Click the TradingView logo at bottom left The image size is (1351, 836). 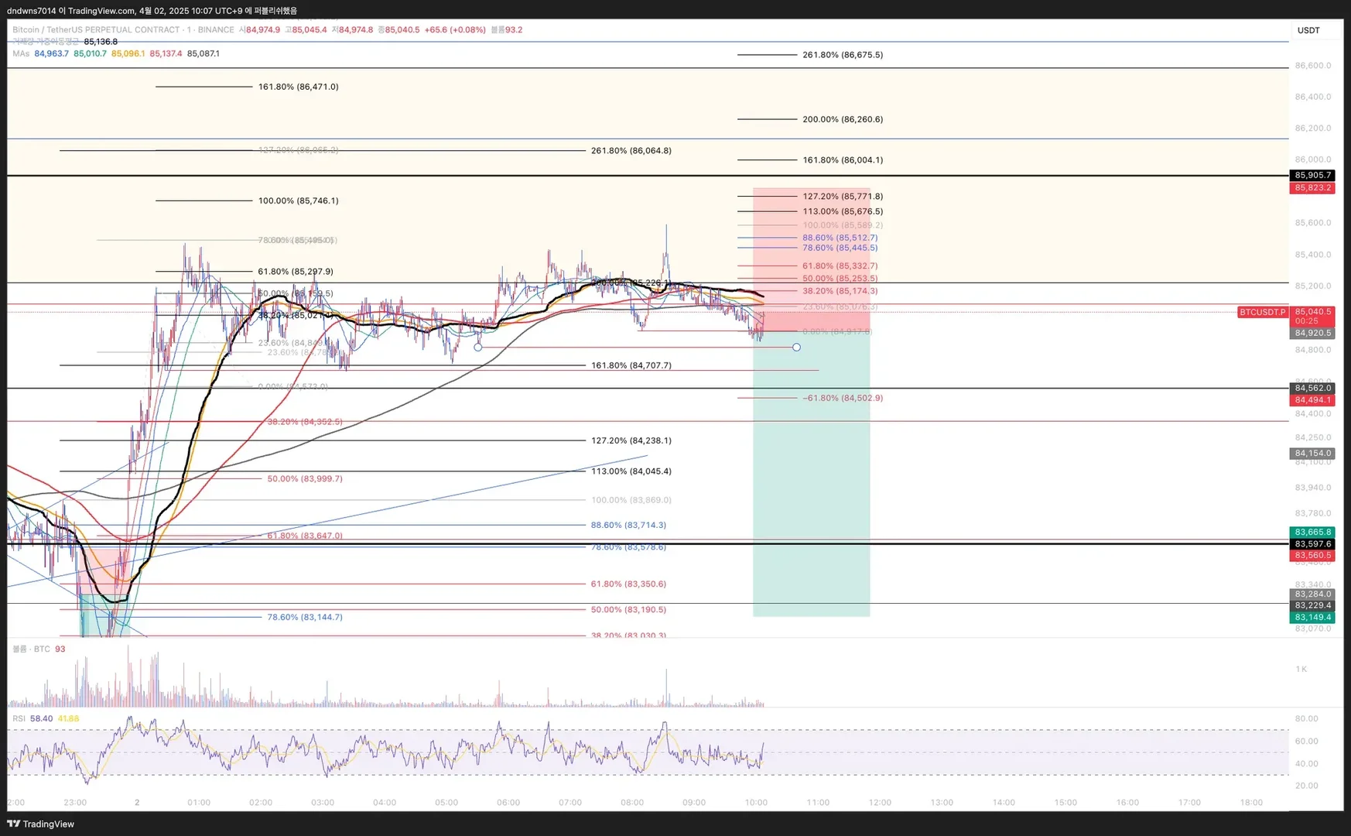41,824
